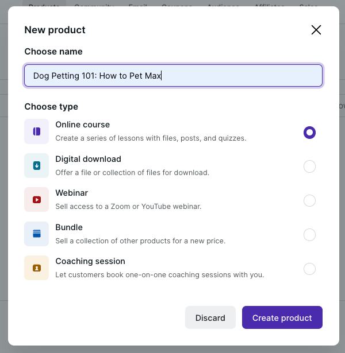345x353 pixels.
Task: Pick the Bundle radio button
Action: click(309, 235)
